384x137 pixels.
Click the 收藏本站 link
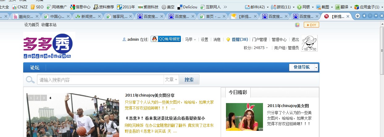[49, 25]
